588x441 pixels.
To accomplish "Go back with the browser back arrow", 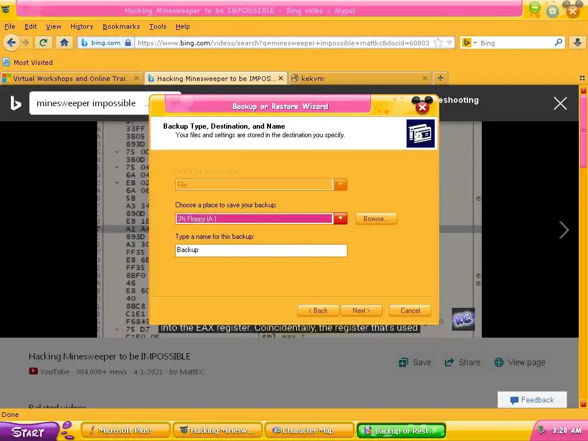I will pos(11,42).
